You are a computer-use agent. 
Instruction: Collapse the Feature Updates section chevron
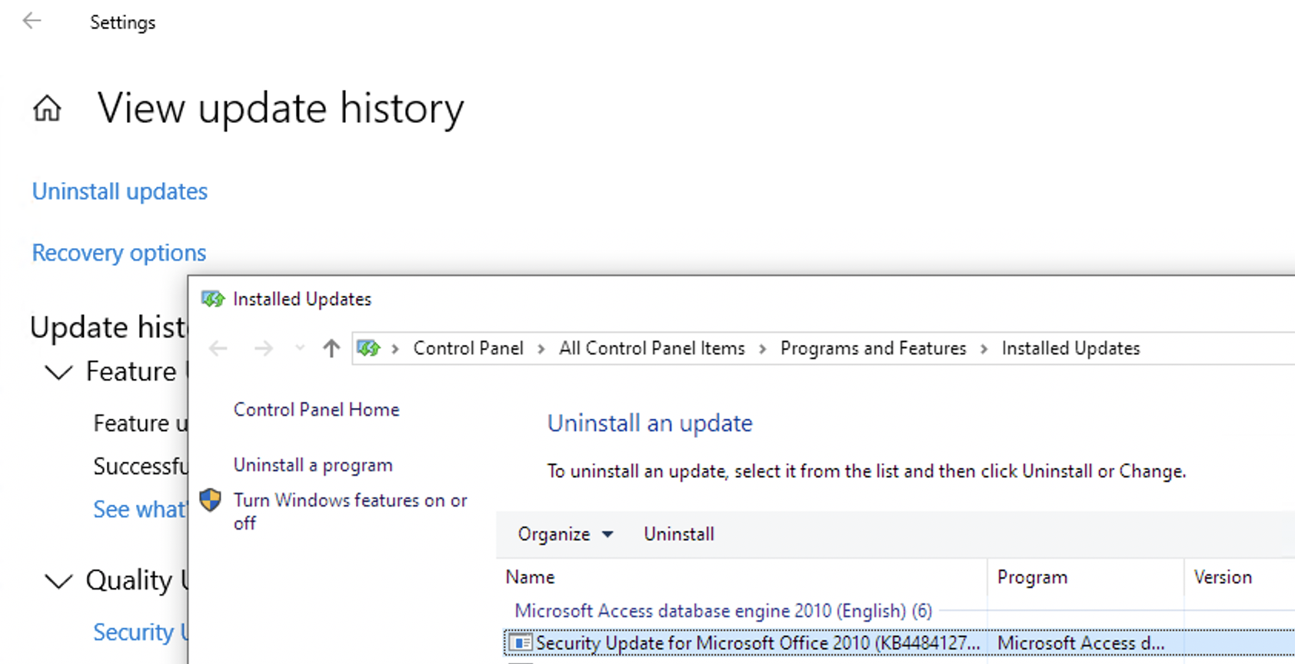58,373
